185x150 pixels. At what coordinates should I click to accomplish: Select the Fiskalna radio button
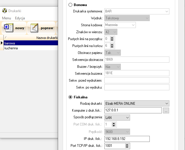coord(70,97)
